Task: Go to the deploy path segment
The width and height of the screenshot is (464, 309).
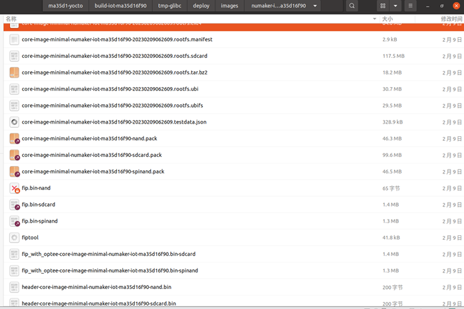Action: (201, 6)
